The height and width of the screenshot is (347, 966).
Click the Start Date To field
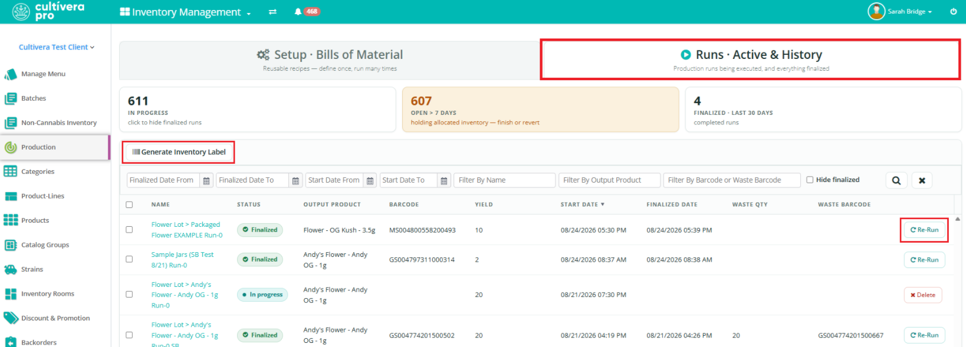click(409, 180)
